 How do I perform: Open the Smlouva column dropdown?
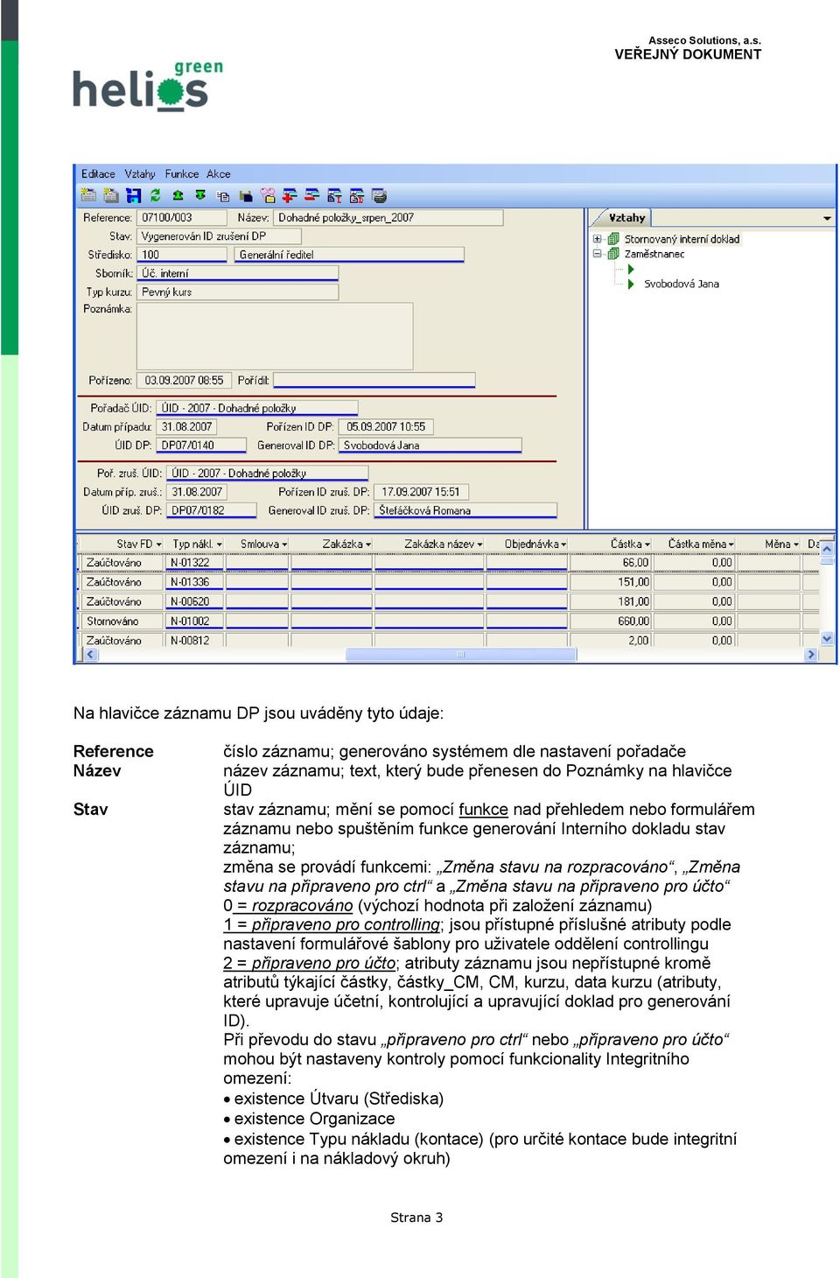[x=284, y=544]
